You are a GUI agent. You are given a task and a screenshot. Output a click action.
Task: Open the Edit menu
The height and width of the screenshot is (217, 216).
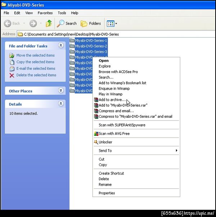click(x=17, y=13)
